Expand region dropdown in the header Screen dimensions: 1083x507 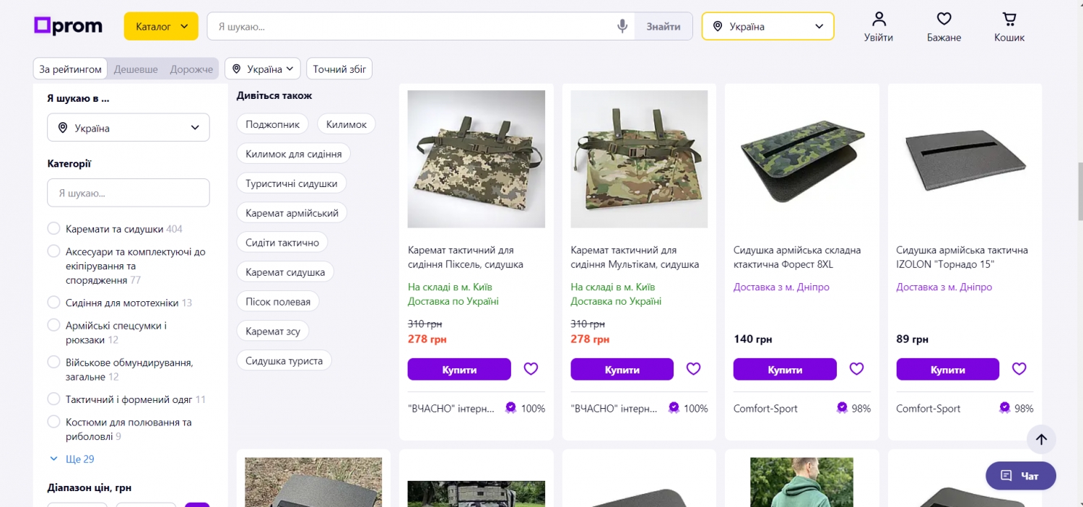(x=767, y=27)
